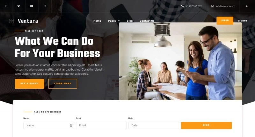Screen dimensions: 255x137
Task: Click the search magnifier icon
Action: 246,6
